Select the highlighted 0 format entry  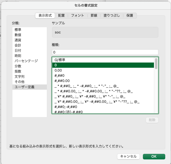pyautogui.click(x=103, y=65)
